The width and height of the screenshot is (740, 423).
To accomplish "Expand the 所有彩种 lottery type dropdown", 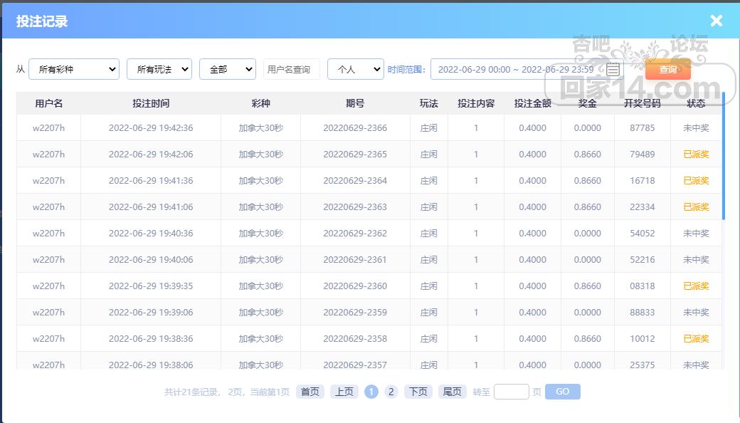I will [x=74, y=69].
